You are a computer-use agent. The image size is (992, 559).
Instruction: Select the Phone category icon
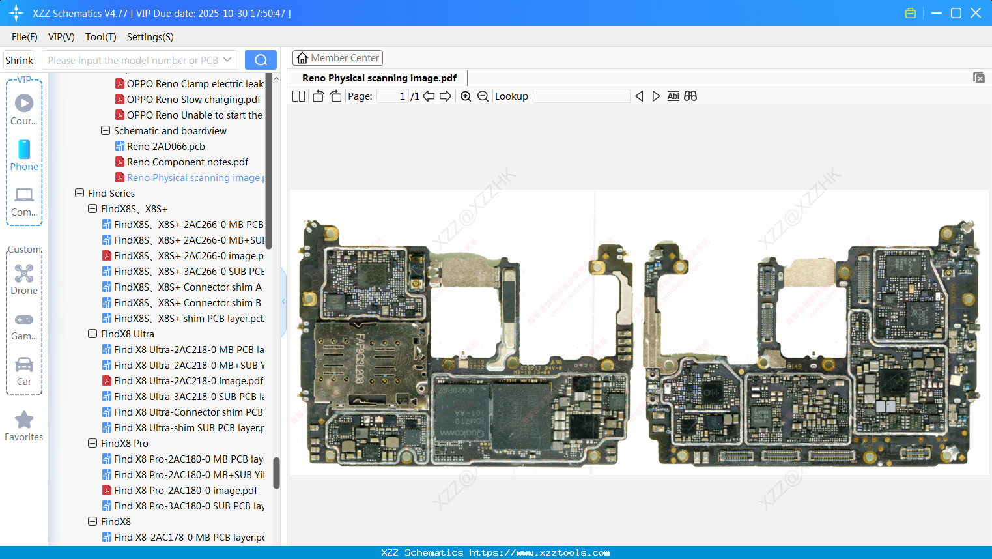(x=24, y=155)
